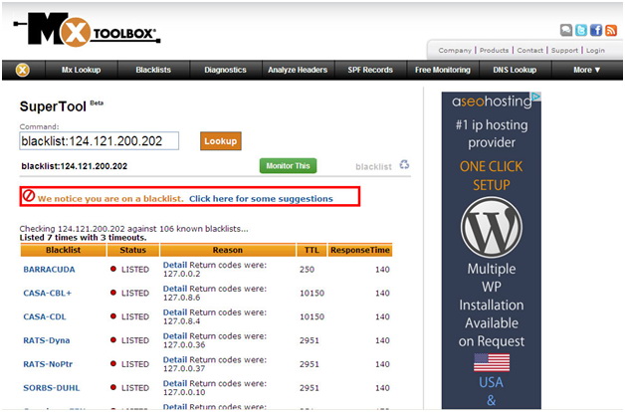625x412 pixels.
Task: Expand the More dropdown menu
Action: (x=587, y=70)
